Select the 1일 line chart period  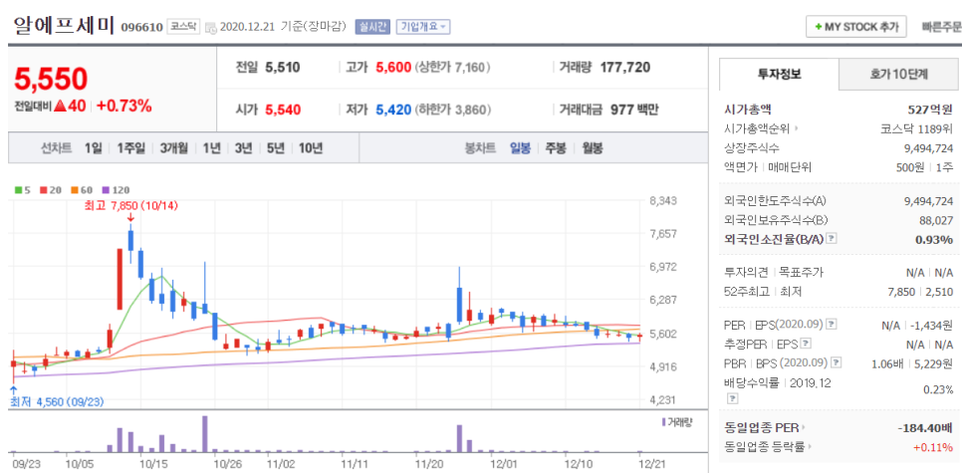(93, 147)
